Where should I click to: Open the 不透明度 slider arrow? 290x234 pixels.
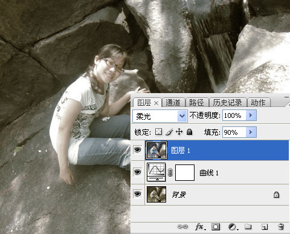[251, 115]
